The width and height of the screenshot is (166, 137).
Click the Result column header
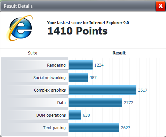point(119,53)
